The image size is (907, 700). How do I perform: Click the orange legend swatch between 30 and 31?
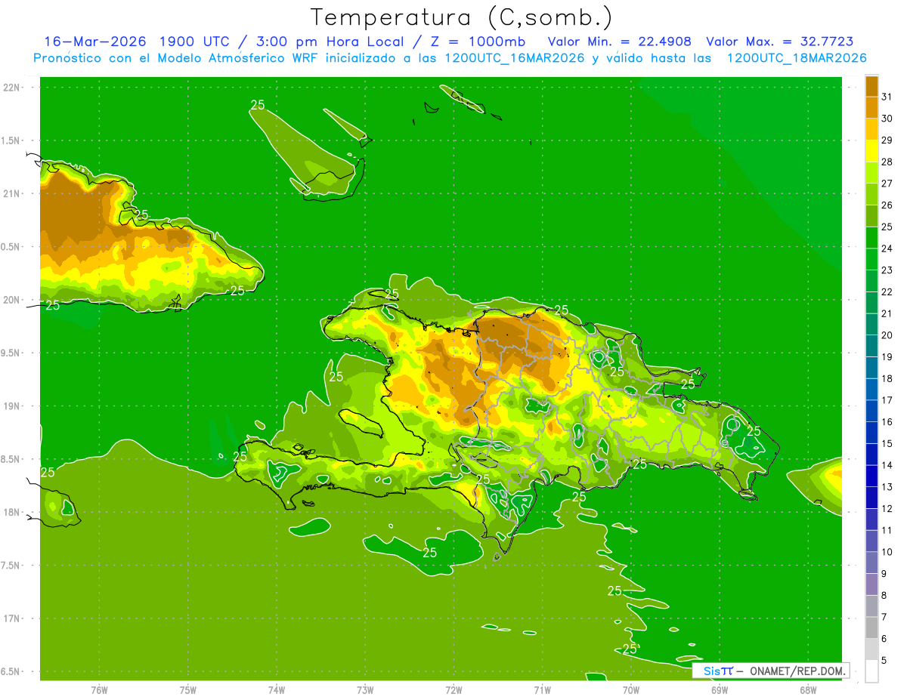coord(871,108)
